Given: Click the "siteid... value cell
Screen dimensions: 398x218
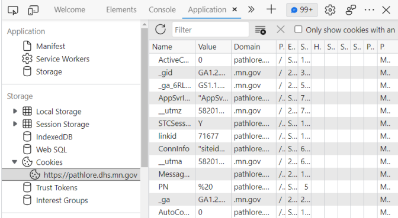Looking at the screenshot, I should pos(213,149).
